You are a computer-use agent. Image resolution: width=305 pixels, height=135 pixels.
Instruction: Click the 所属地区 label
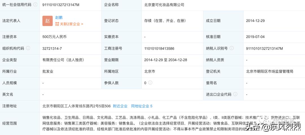111,71
